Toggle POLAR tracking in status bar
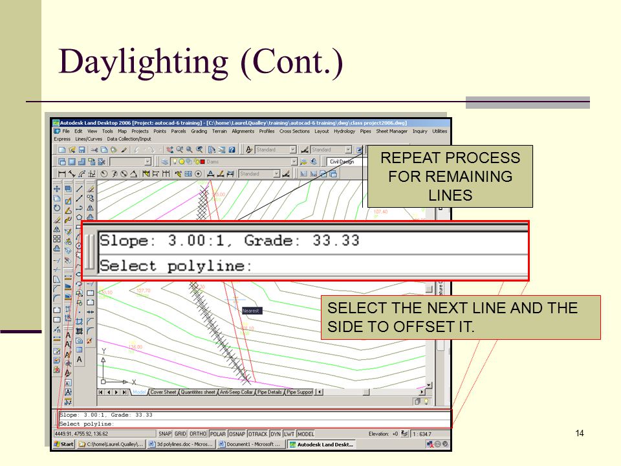This screenshot has width=621, height=466. pos(217,434)
